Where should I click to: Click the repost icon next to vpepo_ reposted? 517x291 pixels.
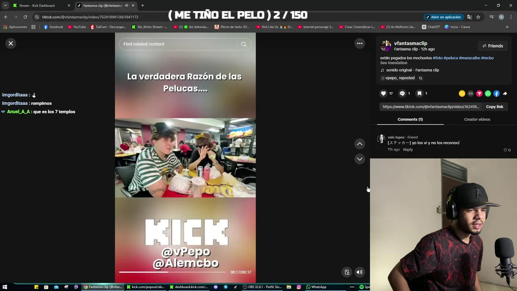(420, 78)
